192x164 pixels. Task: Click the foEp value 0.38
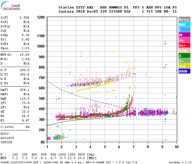click(x=26, y=35)
